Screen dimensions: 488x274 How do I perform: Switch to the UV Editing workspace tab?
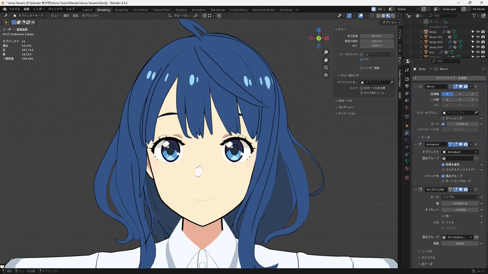(x=140, y=10)
